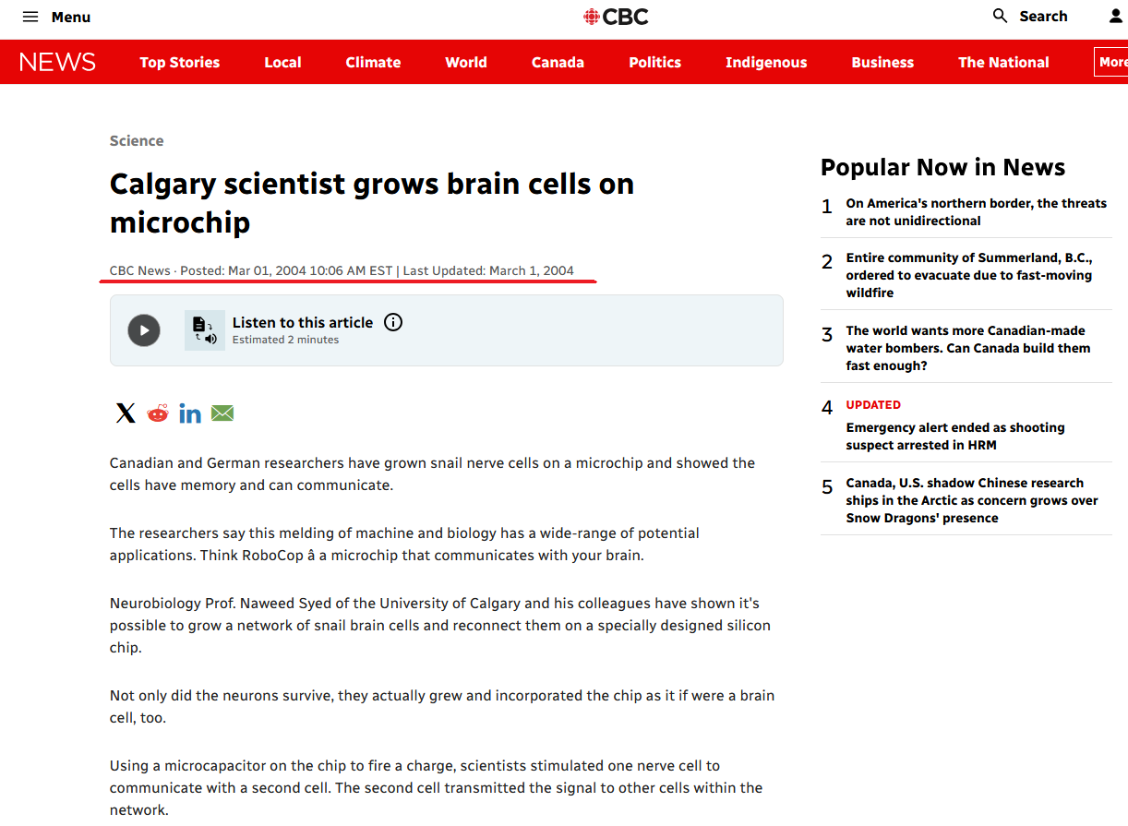Click the CBC News byline date line
This screenshot has height=826, width=1128.
click(x=342, y=270)
